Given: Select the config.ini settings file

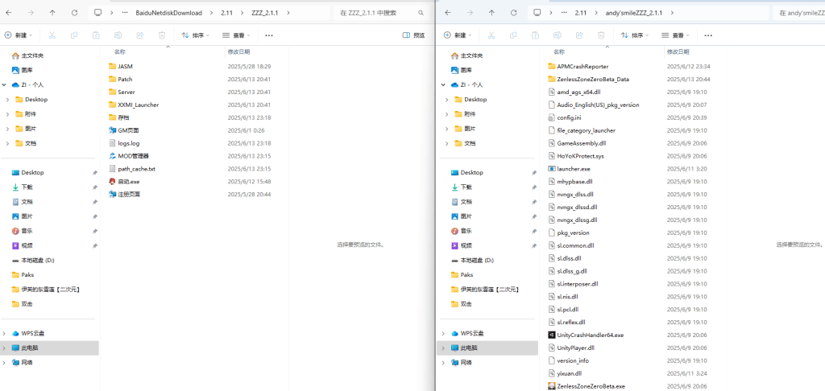Looking at the screenshot, I should click(569, 117).
